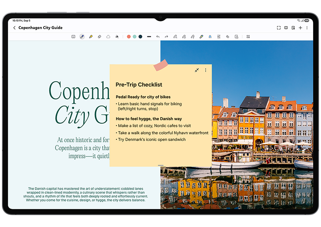Switch to keyboard text input mode

(x=73, y=36)
